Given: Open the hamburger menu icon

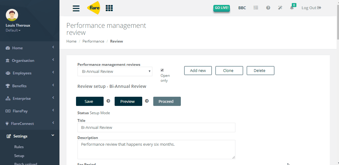Looking at the screenshot, I should (76, 8).
